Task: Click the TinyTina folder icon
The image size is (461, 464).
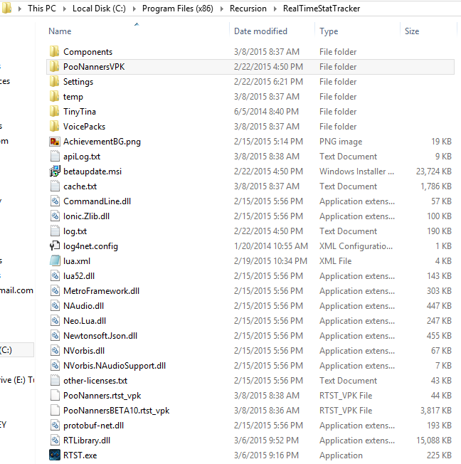Action: [54, 112]
